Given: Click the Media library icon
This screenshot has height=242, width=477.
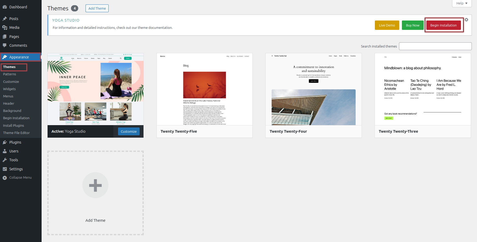Looking at the screenshot, I should tap(5, 28).
